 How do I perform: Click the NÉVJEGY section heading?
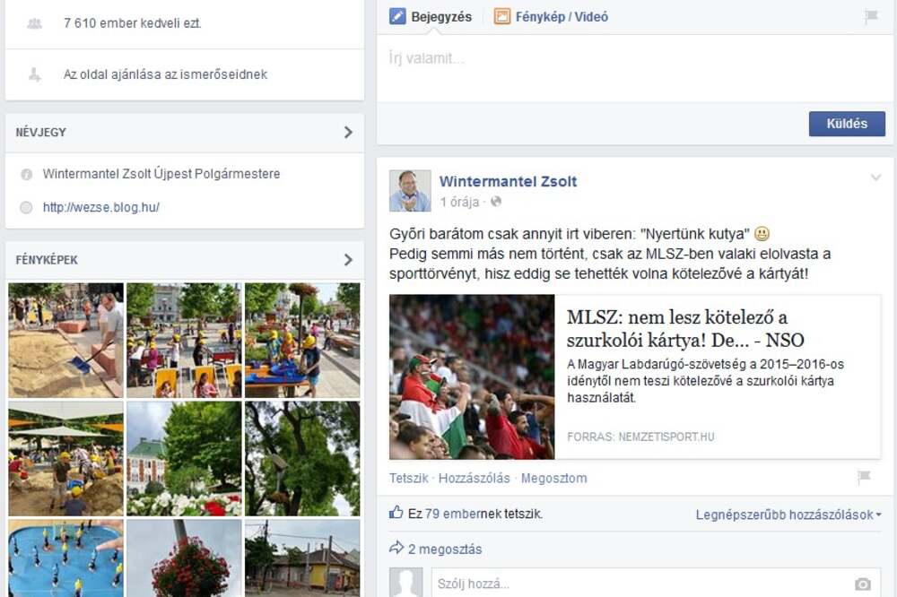pos(40,133)
